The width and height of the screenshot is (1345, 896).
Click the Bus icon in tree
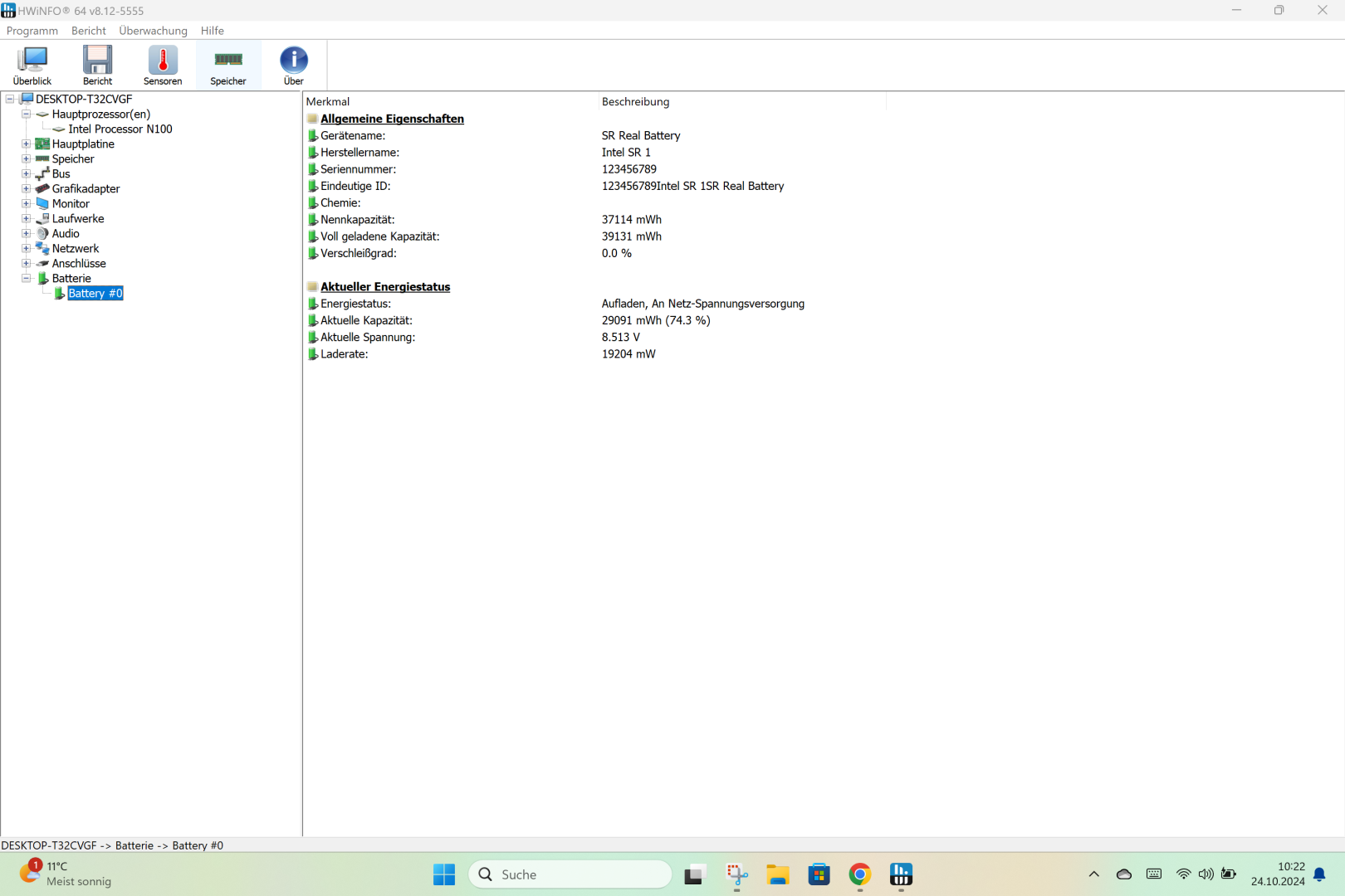pos(42,173)
